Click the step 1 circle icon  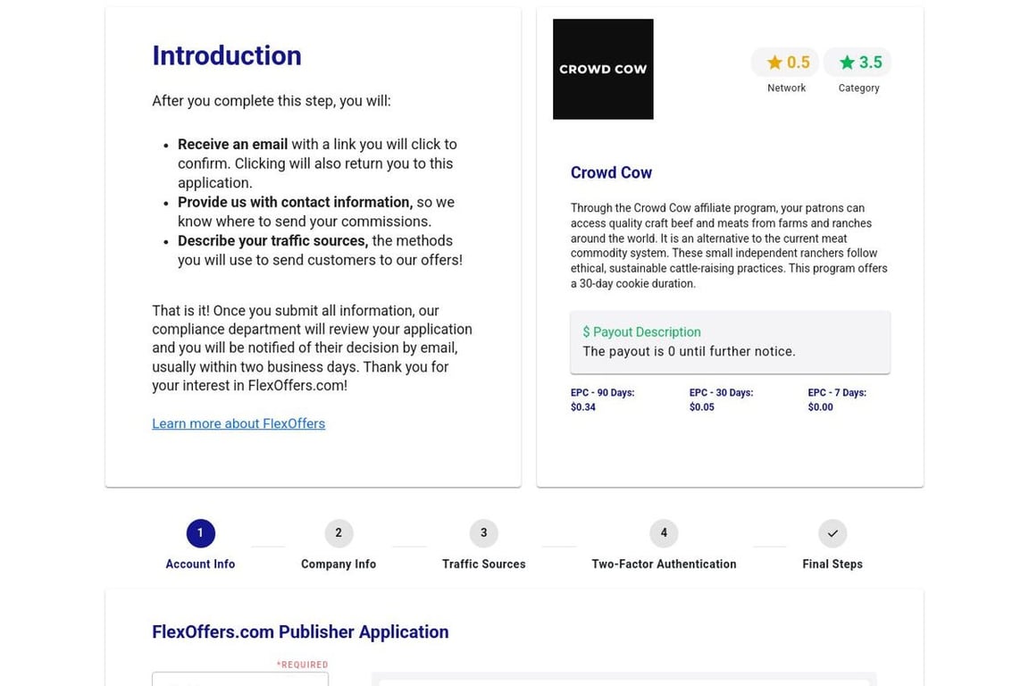[200, 533]
